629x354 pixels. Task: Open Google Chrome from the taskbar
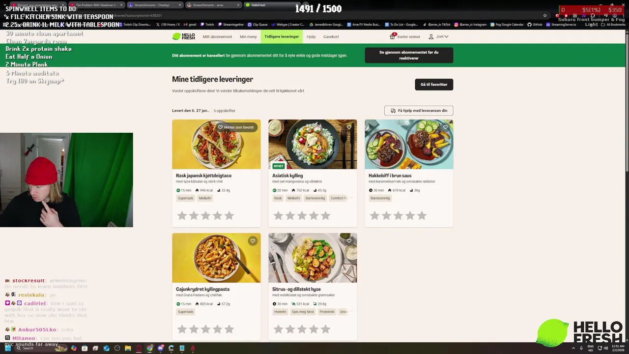[x=149, y=348]
